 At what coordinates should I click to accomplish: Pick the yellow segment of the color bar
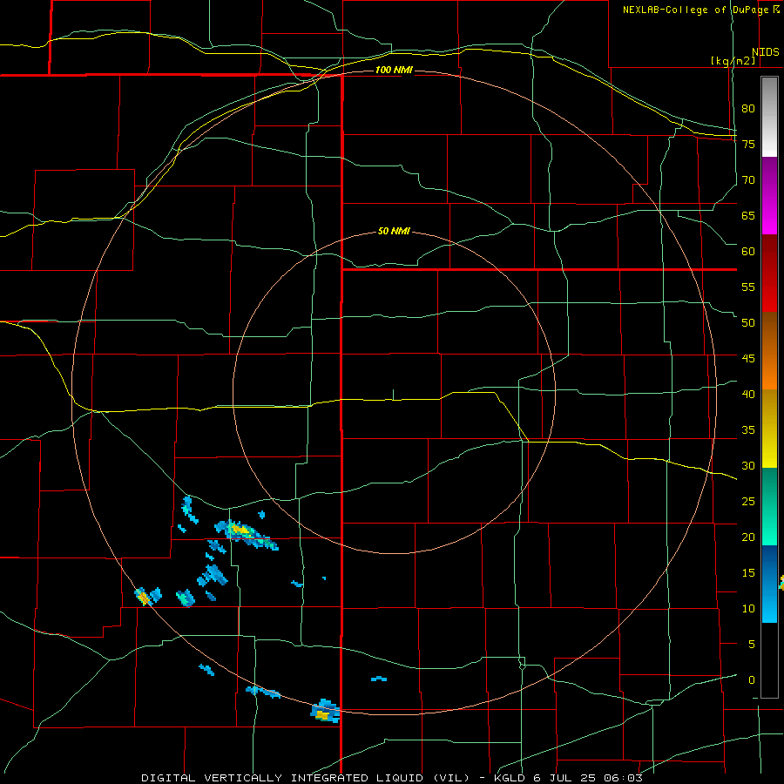click(769, 429)
